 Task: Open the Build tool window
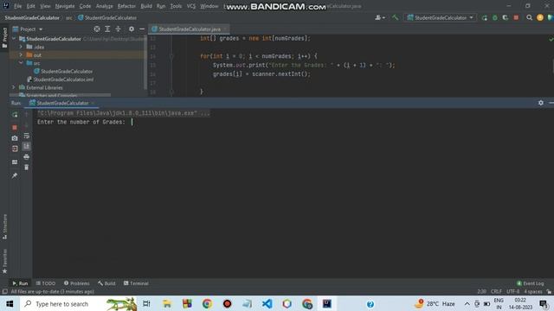pos(106,283)
